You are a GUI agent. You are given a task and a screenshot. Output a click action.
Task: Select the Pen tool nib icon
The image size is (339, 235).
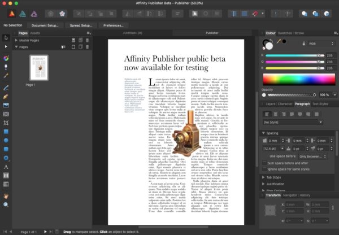pos(6,97)
